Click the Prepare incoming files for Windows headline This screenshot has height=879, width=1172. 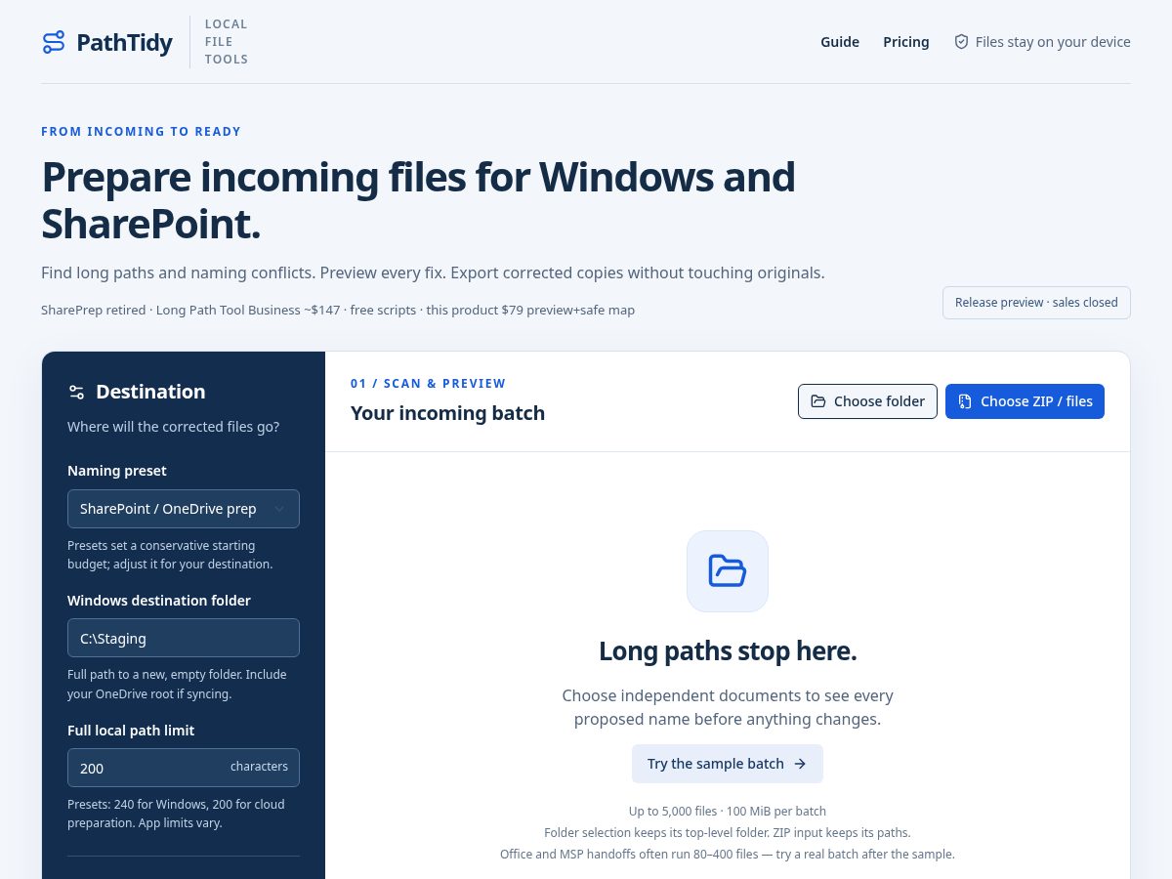(x=418, y=200)
